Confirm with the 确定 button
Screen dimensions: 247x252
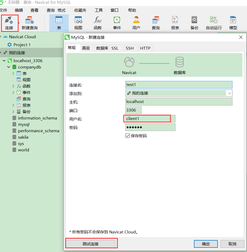coord(206,244)
